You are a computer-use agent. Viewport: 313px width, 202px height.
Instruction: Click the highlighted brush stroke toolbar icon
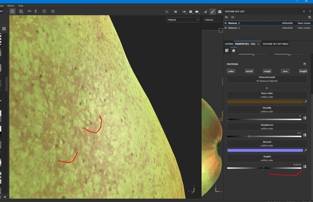pos(213,12)
